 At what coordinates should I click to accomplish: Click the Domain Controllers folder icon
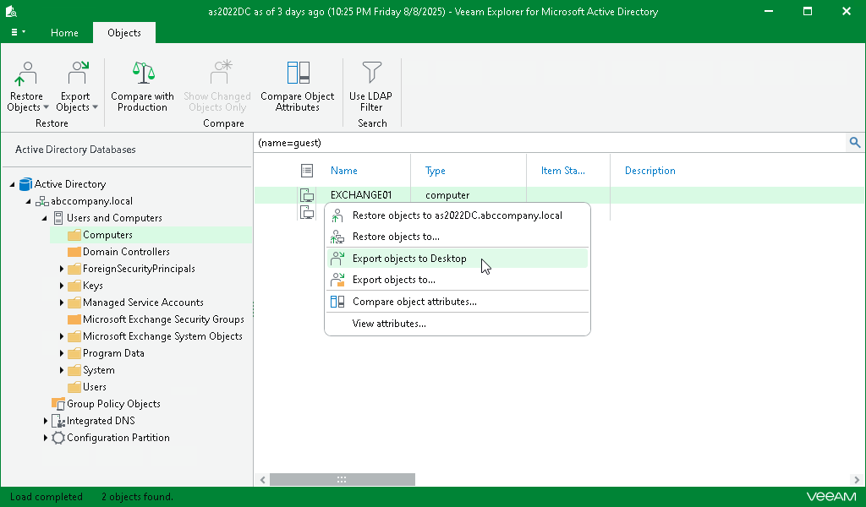click(x=74, y=252)
